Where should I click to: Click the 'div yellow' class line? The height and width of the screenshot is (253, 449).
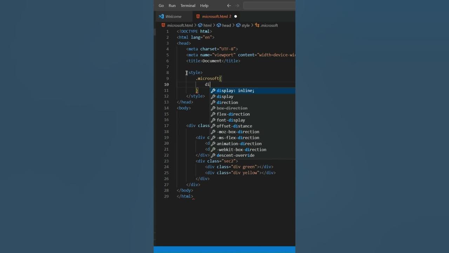point(240,173)
